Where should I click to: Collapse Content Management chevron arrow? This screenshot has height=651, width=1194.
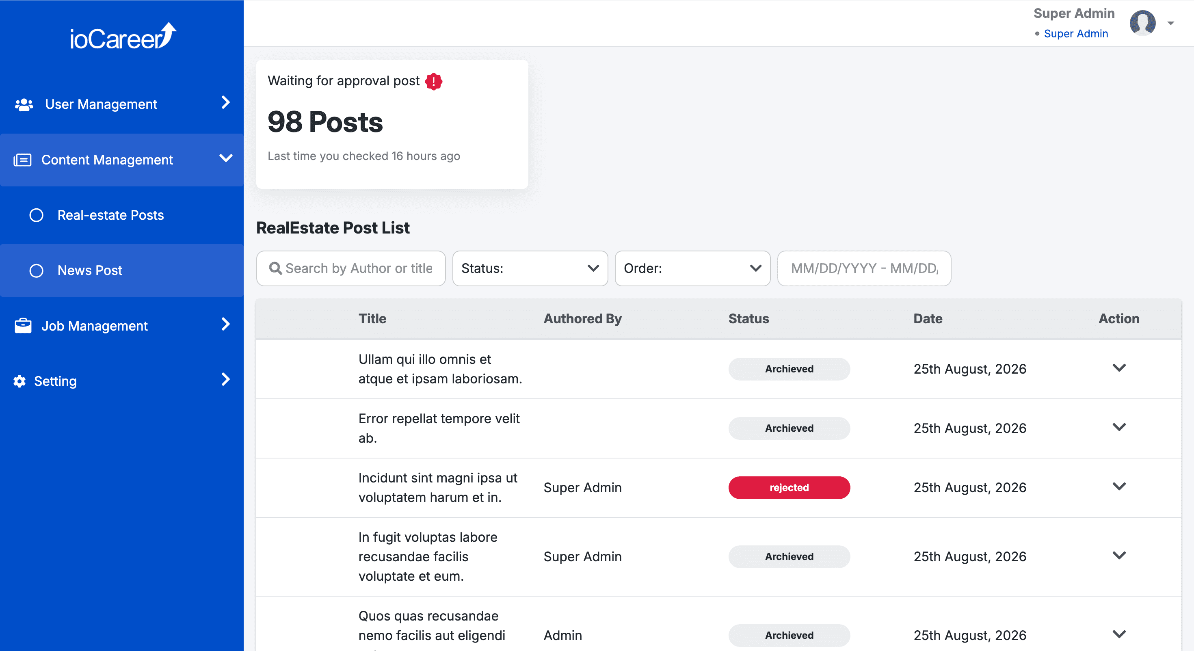click(x=226, y=158)
